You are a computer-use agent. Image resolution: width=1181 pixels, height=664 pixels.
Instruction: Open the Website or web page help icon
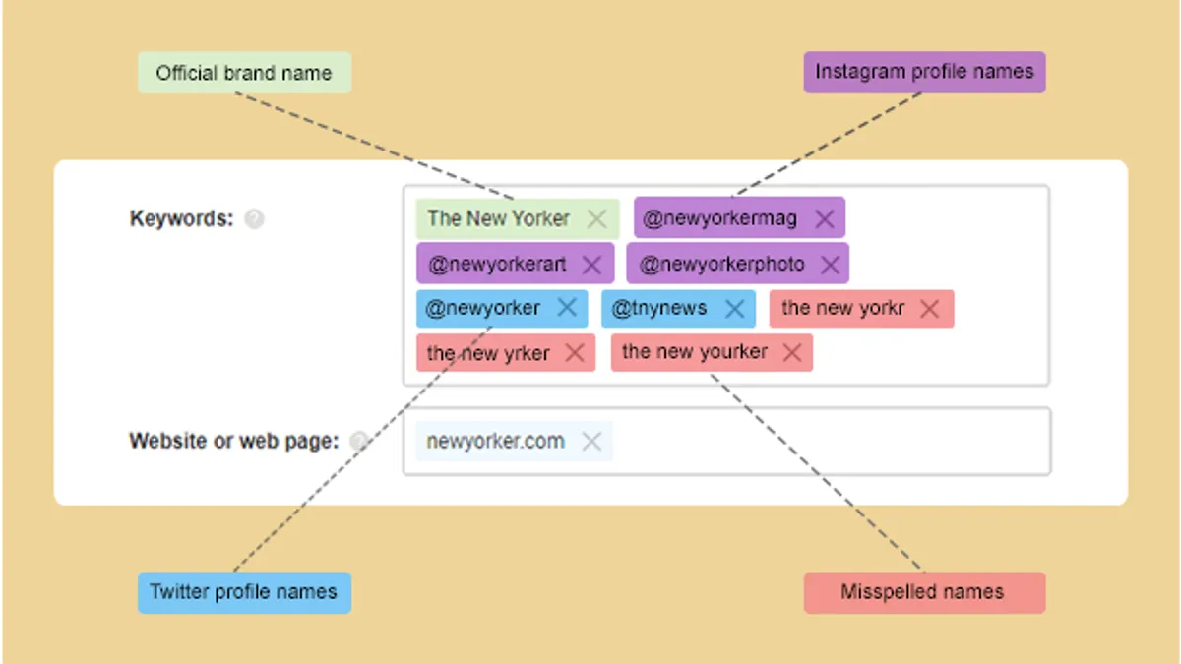pyautogui.click(x=359, y=441)
